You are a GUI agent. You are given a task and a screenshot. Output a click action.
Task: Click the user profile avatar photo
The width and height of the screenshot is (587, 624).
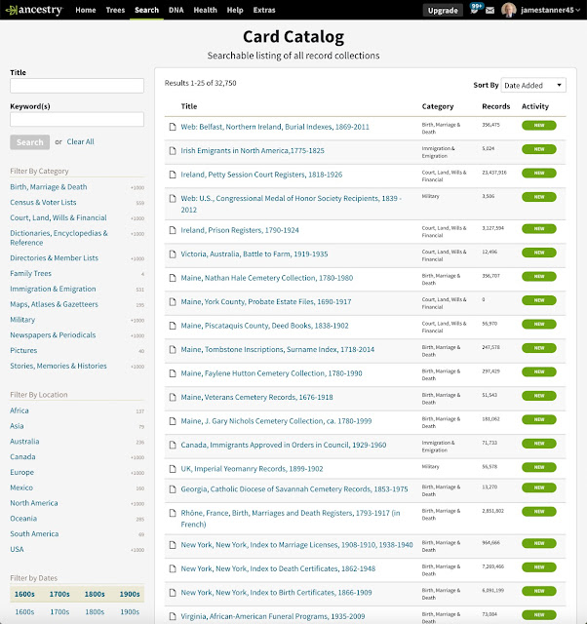point(509,10)
